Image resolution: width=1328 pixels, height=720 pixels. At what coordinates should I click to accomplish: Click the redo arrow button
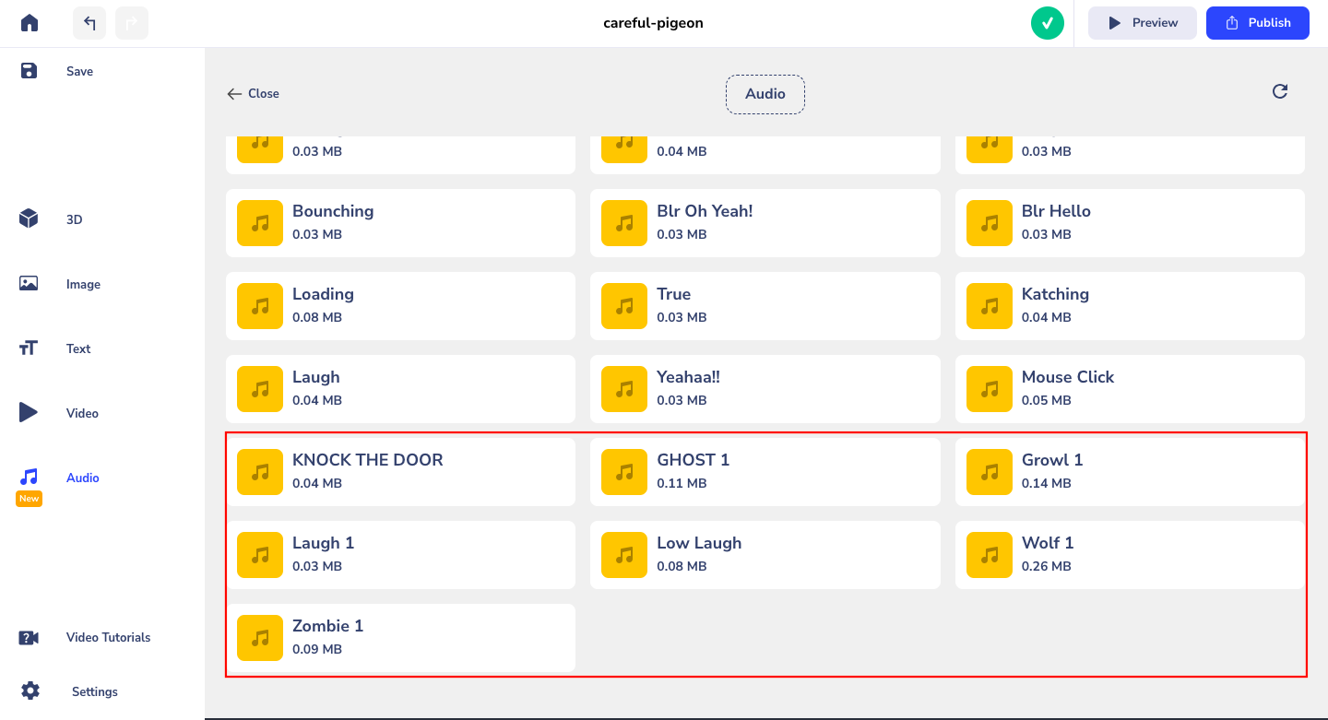[x=132, y=23]
